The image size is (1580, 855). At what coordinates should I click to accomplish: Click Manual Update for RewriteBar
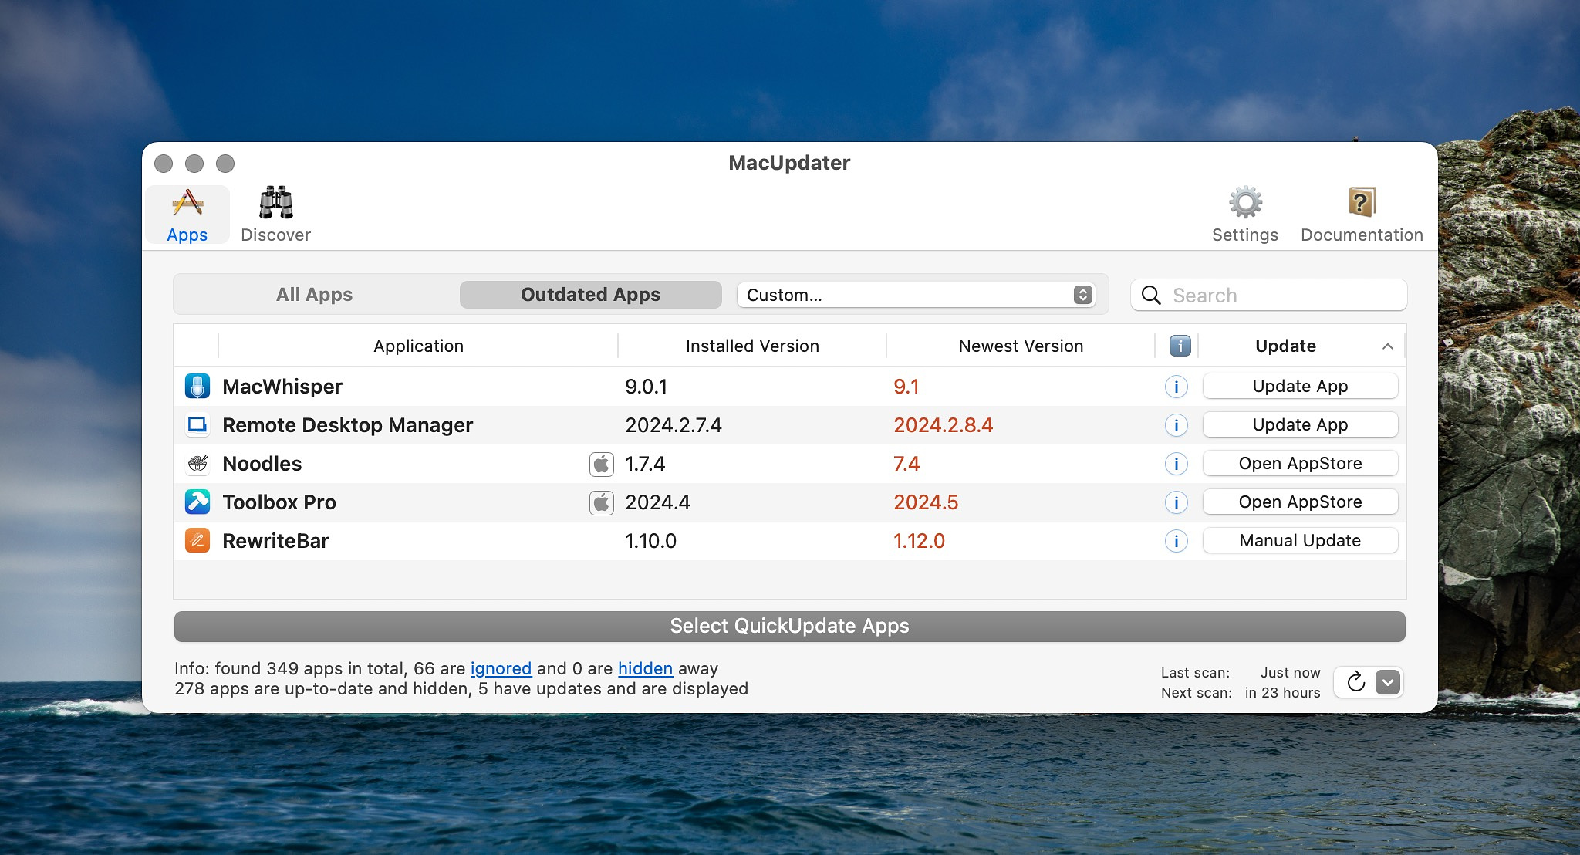1300,540
